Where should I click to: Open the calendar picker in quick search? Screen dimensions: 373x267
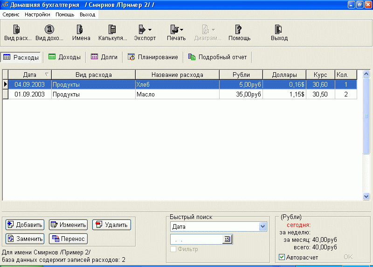point(227,239)
